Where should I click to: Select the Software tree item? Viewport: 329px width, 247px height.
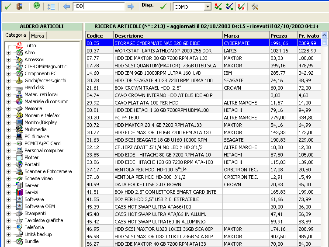[x=34, y=199]
